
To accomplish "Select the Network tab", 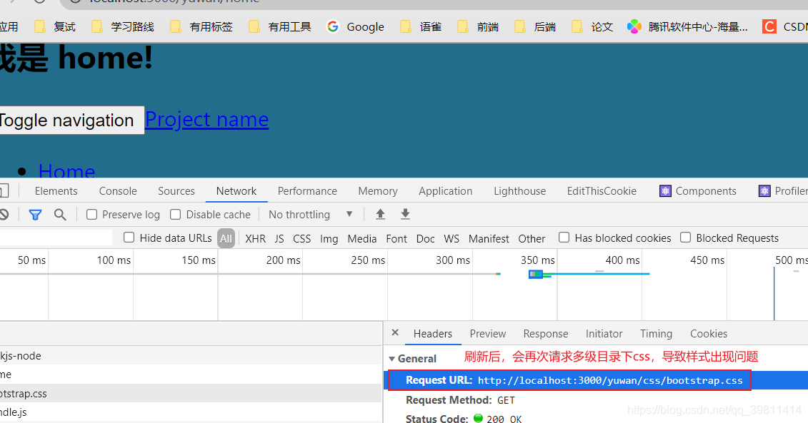I will point(236,191).
